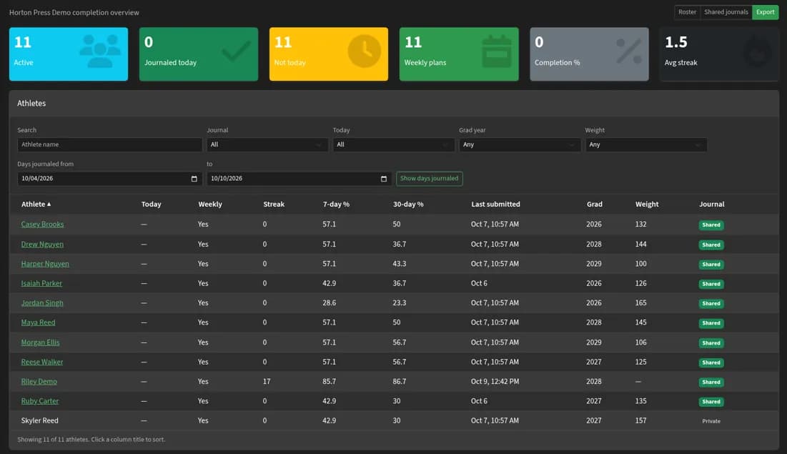787x454 pixels.
Task: Click the Athletes section heading
Action: point(31,104)
